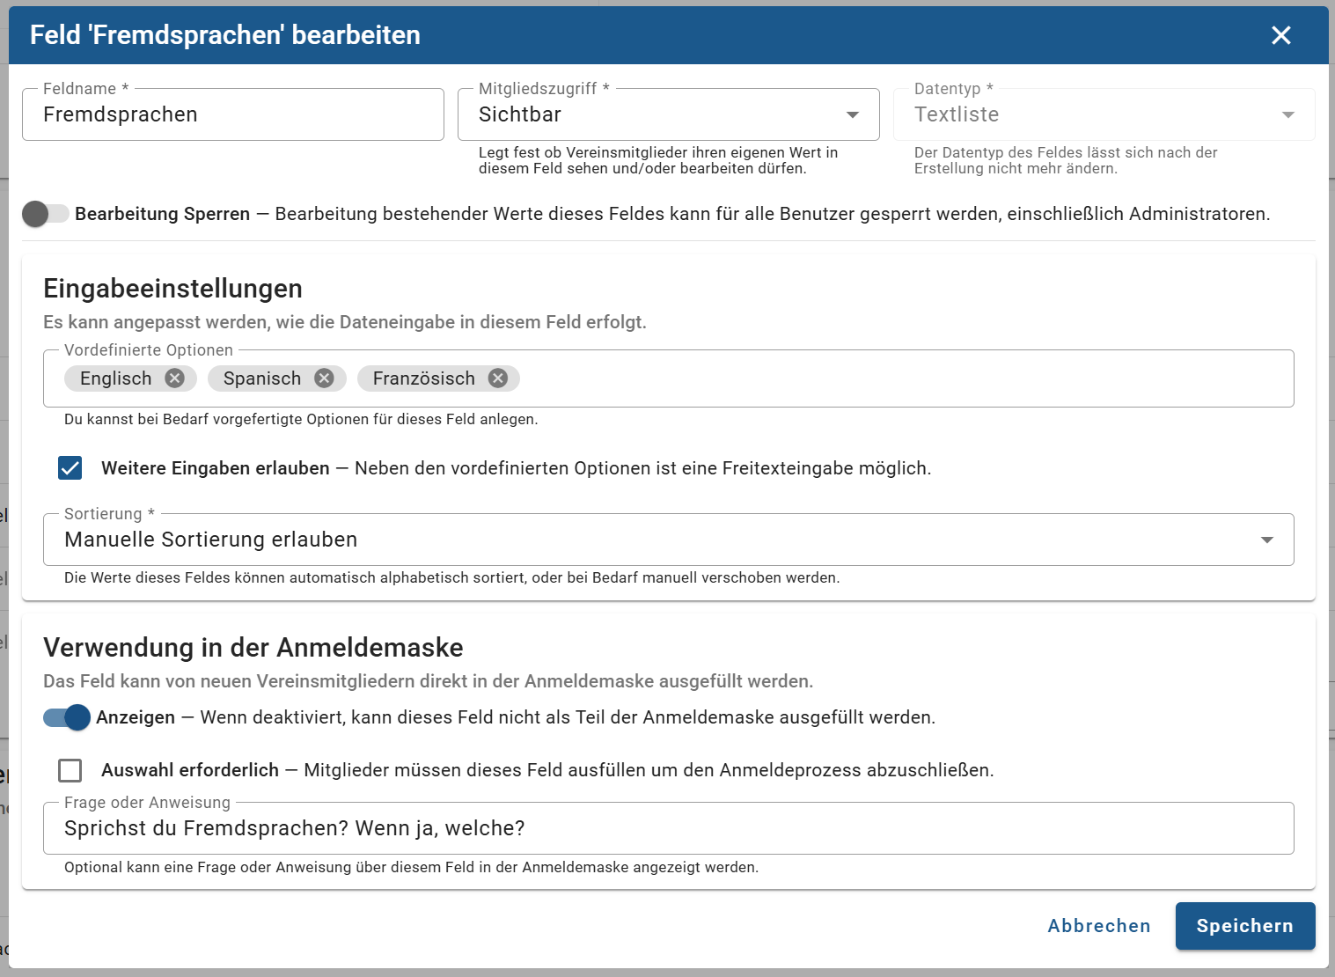Select the Französisch chip label

(x=424, y=378)
